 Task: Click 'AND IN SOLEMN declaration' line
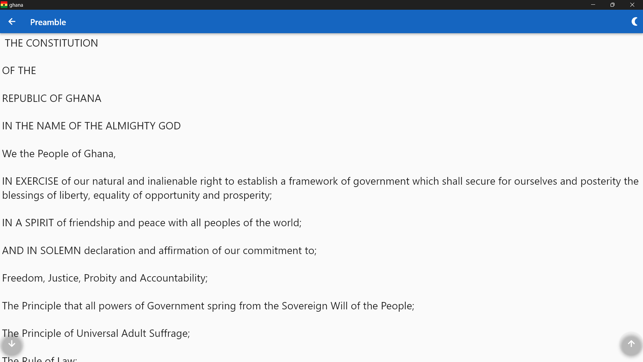pos(159,251)
